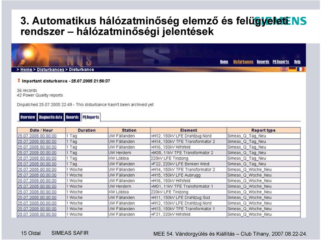
Task: Open date link for +M01 Transformator 1 row
Action: (x=37, y=186)
